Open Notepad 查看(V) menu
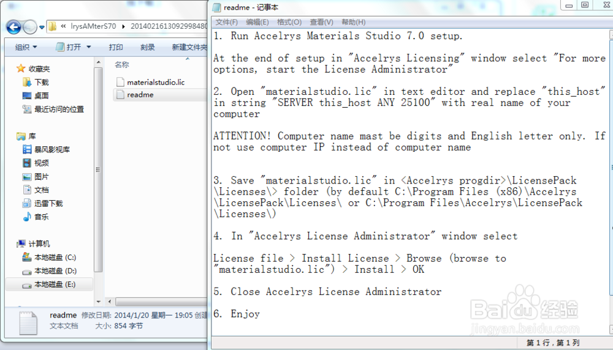613x350 pixels. (x=321, y=22)
